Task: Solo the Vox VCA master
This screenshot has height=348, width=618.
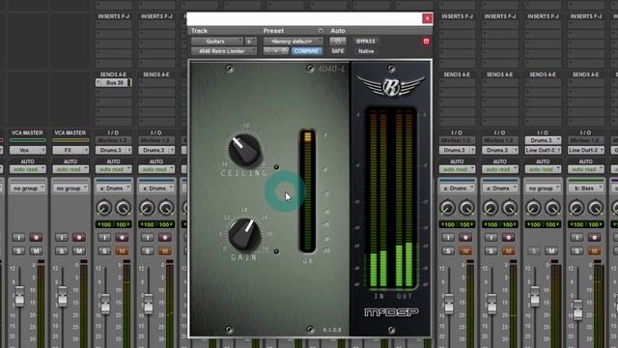Action: (18, 251)
